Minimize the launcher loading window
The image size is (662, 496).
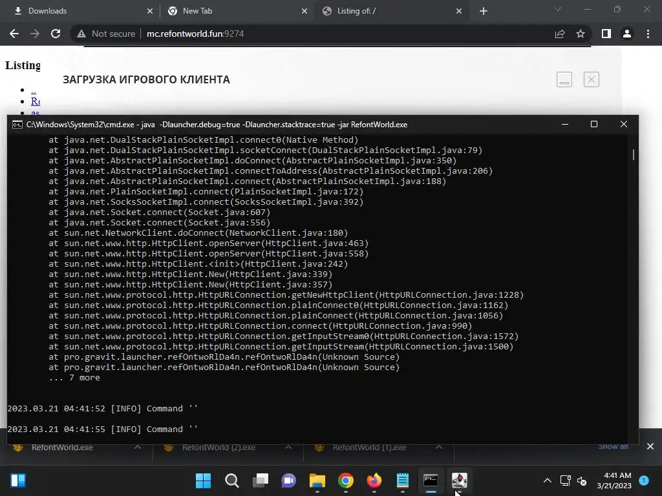pyautogui.click(x=564, y=79)
